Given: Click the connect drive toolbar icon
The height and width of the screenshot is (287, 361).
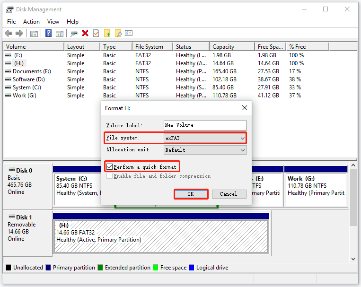Looking at the screenshot, I should coord(74,34).
